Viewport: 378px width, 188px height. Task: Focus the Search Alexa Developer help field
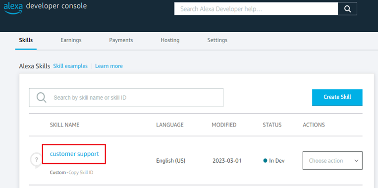[256, 9]
